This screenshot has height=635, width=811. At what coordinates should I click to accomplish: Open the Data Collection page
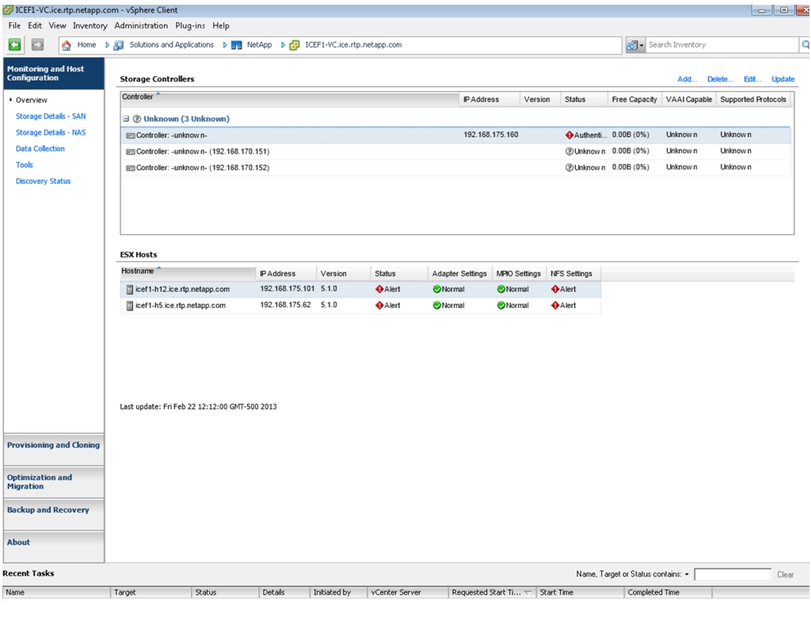click(x=40, y=149)
